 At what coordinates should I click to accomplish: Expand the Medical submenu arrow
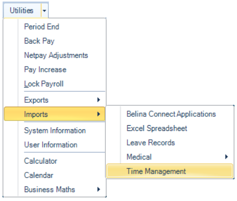pos(226,157)
